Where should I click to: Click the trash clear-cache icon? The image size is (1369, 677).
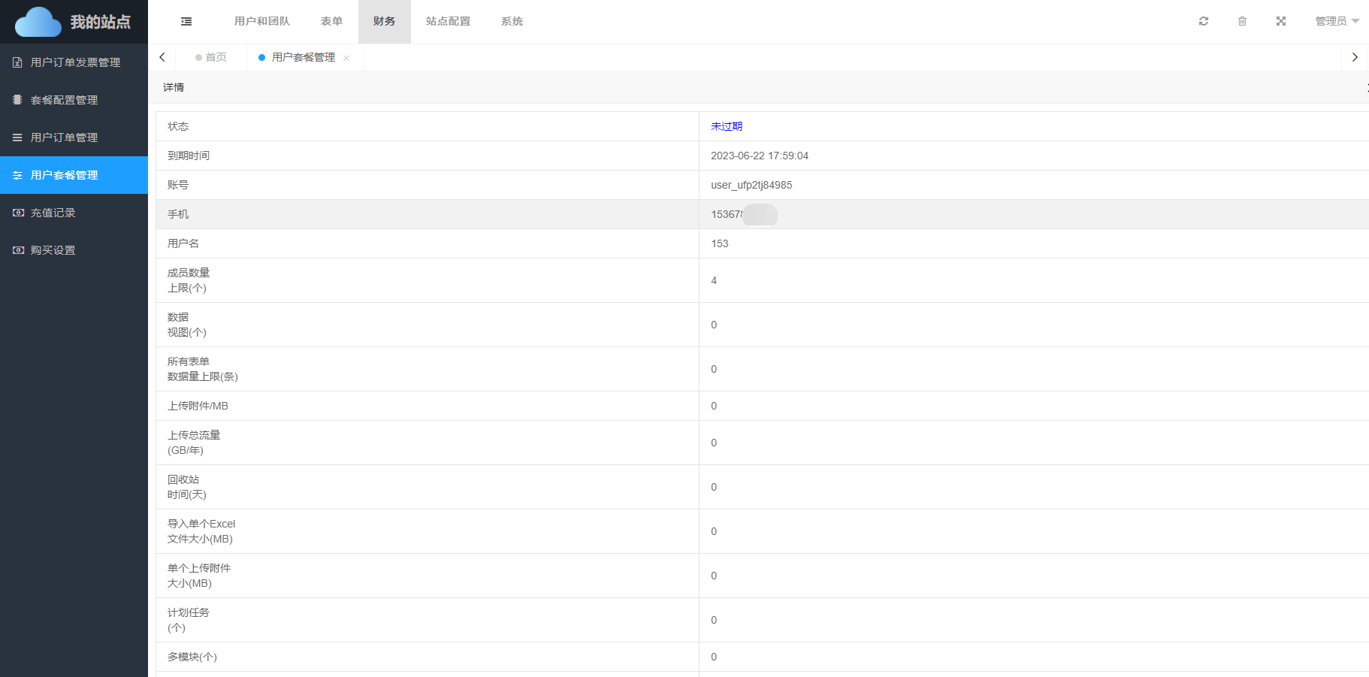1242,22
